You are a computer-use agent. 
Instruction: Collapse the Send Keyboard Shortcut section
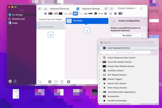[x=99, y=48]
